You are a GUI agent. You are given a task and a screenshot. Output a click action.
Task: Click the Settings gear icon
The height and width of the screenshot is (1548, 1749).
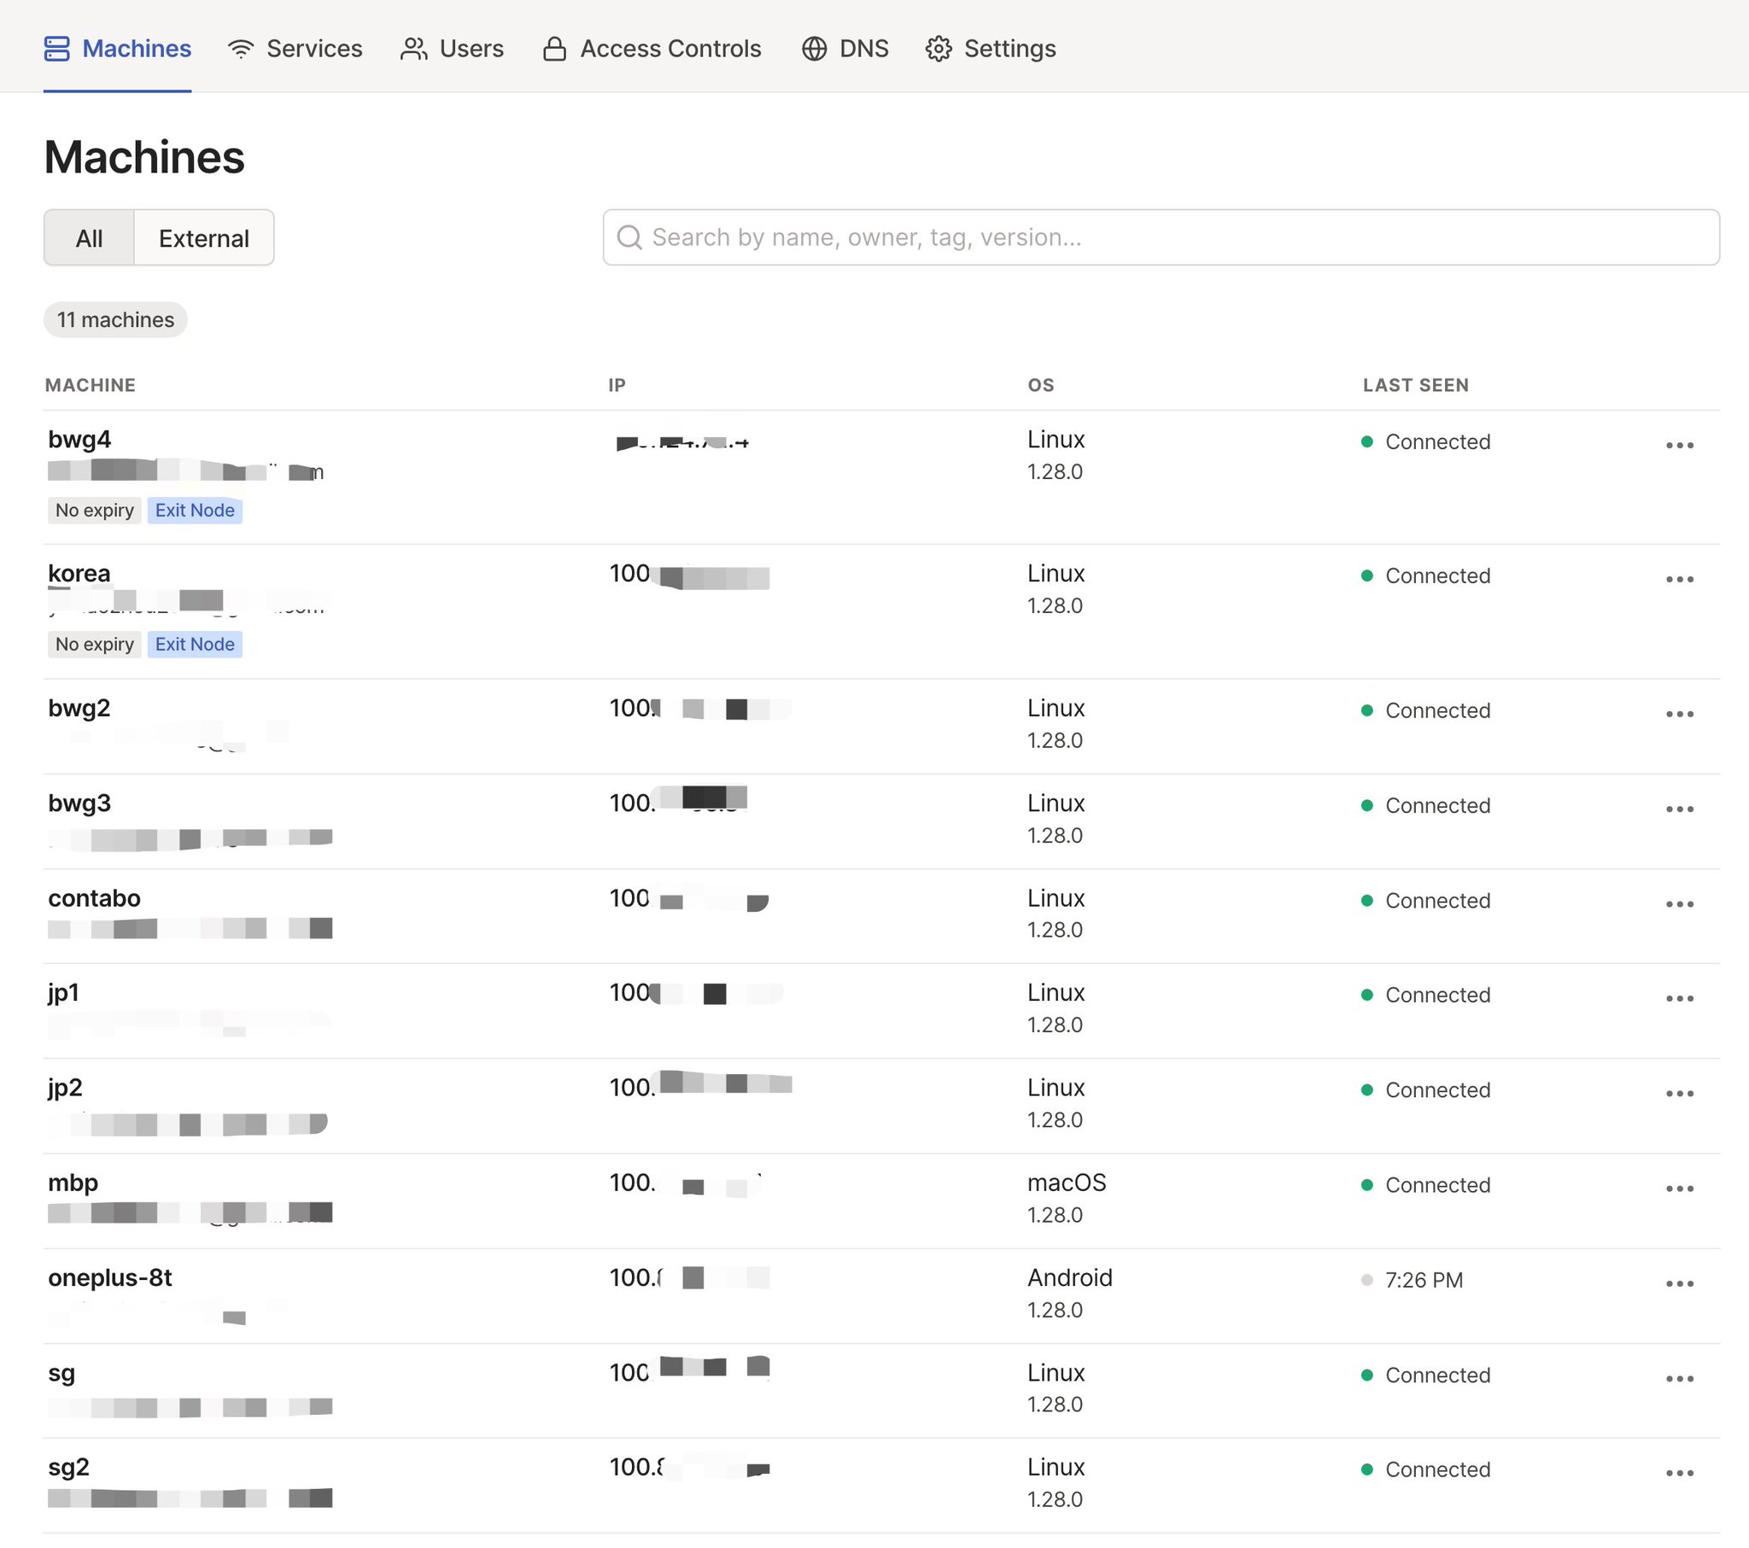point(939,49)
